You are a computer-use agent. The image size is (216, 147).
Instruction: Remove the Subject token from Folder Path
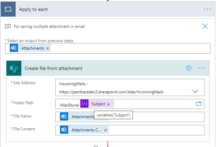pos(109,104)
